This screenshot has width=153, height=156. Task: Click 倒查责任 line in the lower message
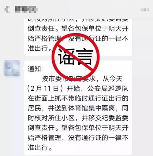tap(78, 128)
